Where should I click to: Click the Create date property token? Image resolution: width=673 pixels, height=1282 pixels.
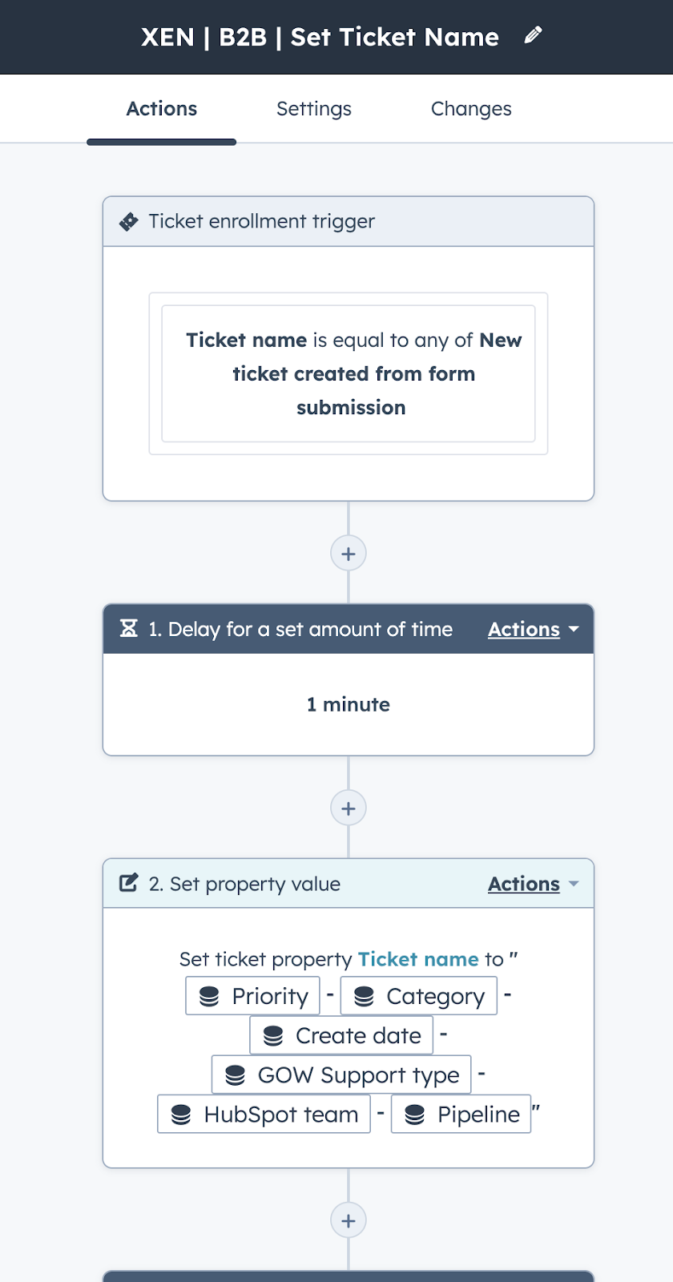coord(342,1035)
